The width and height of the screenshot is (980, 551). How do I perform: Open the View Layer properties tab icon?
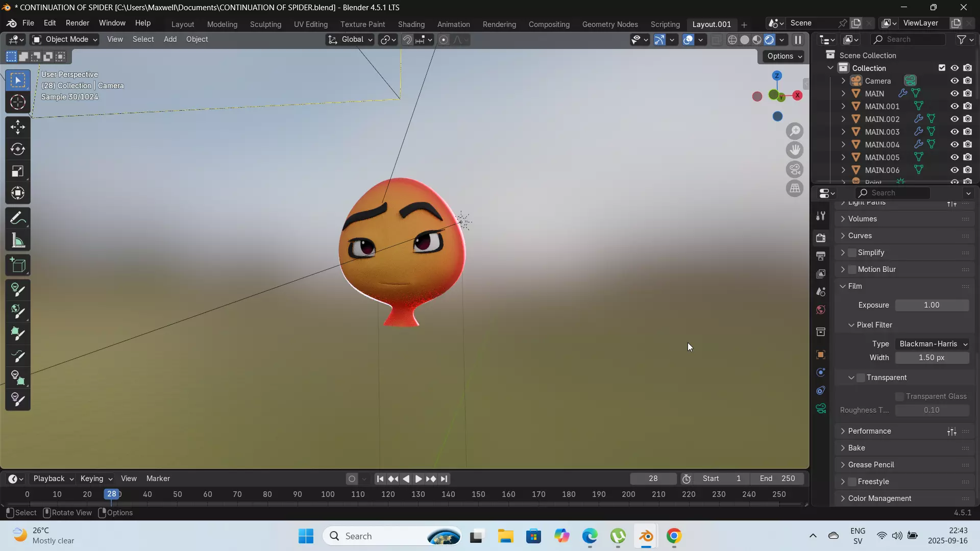click(x=821, y=274)
